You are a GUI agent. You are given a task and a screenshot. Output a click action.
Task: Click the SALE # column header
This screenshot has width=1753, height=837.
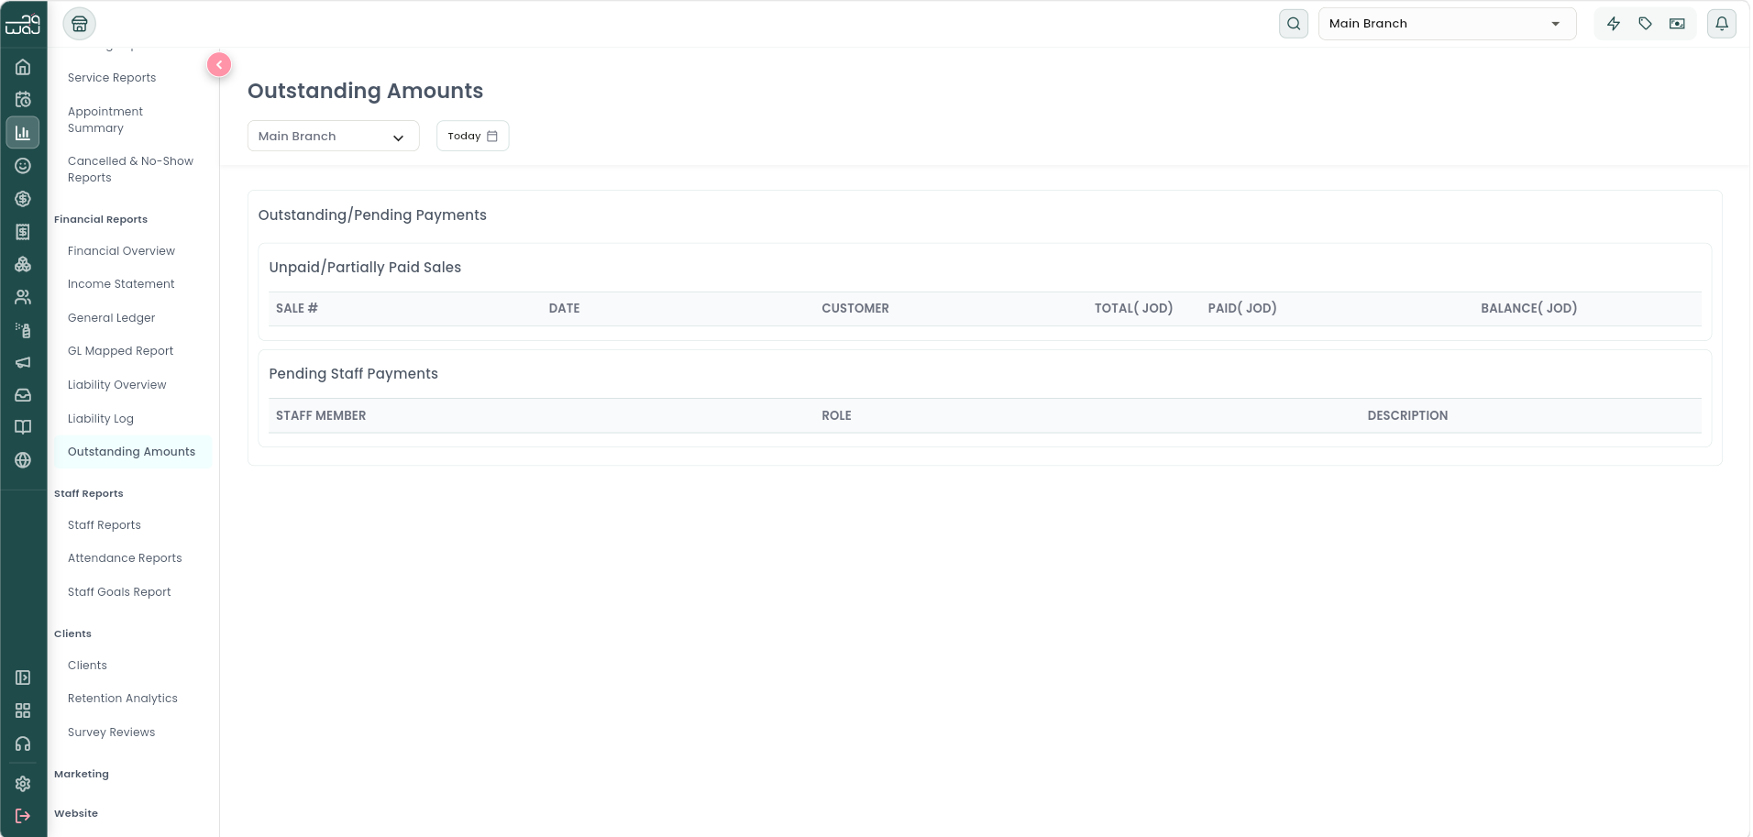pos(296,308)
